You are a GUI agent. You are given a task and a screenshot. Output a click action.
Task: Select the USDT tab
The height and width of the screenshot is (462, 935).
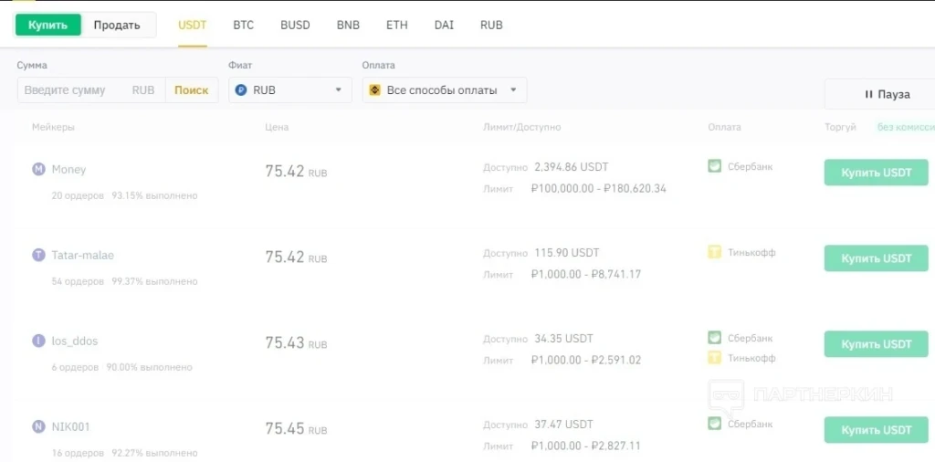tap(192, 25)
